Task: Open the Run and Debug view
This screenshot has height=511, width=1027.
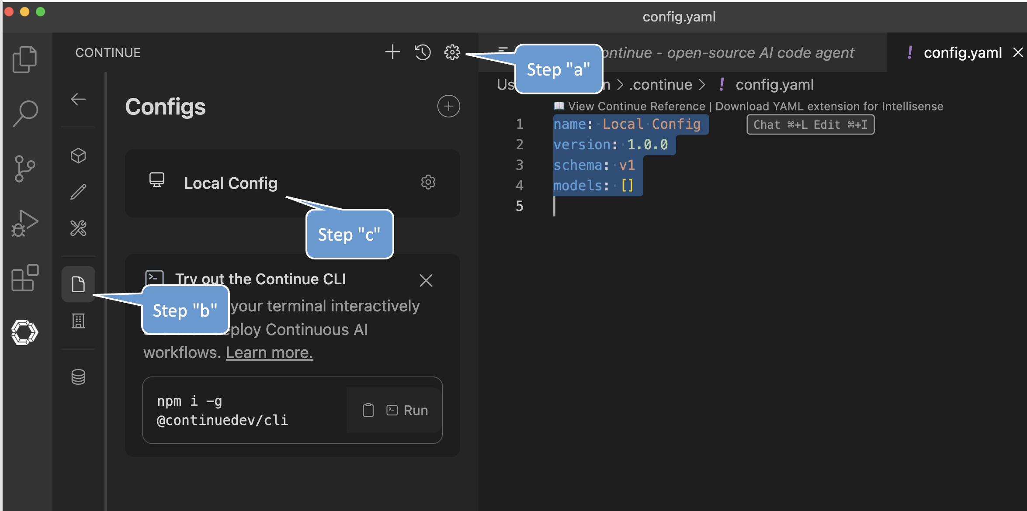Action: (x=24, y=223)
